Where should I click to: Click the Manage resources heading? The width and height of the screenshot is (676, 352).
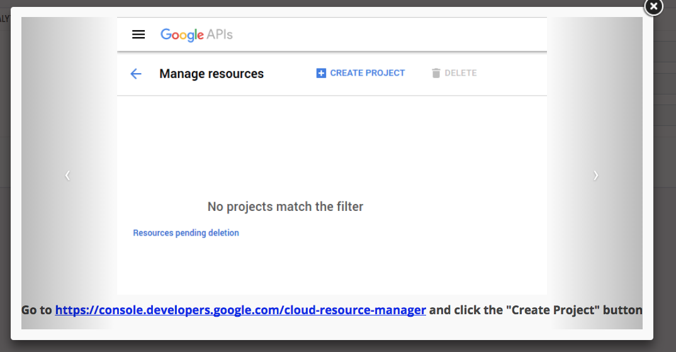point(211,74)
